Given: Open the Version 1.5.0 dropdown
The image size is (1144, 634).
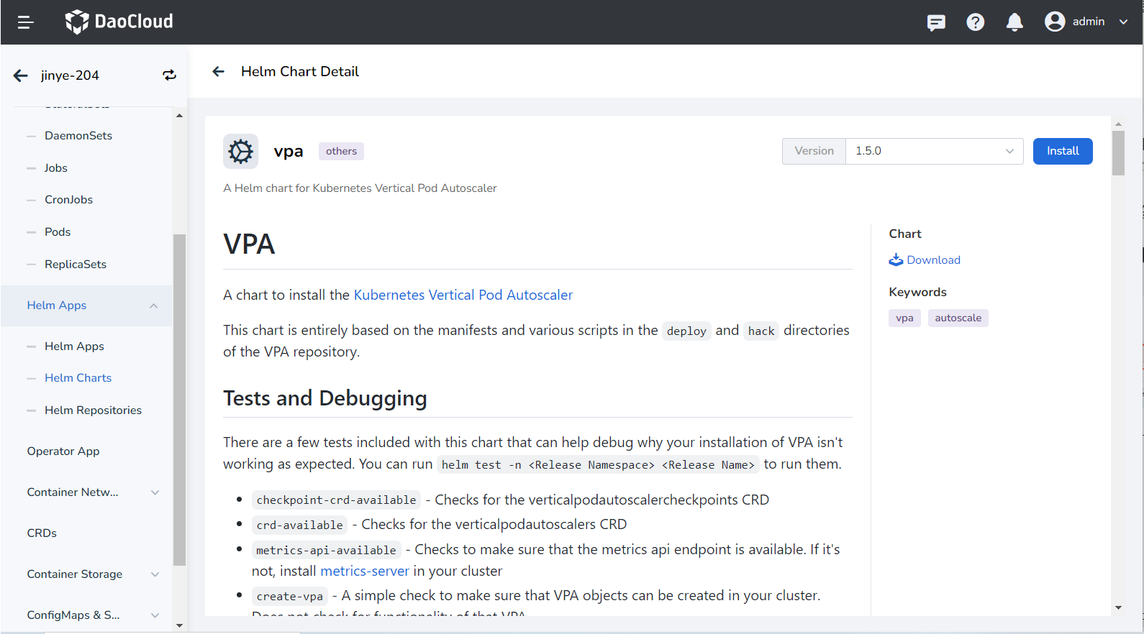Looking at the screenshot, I should point(933,151).
